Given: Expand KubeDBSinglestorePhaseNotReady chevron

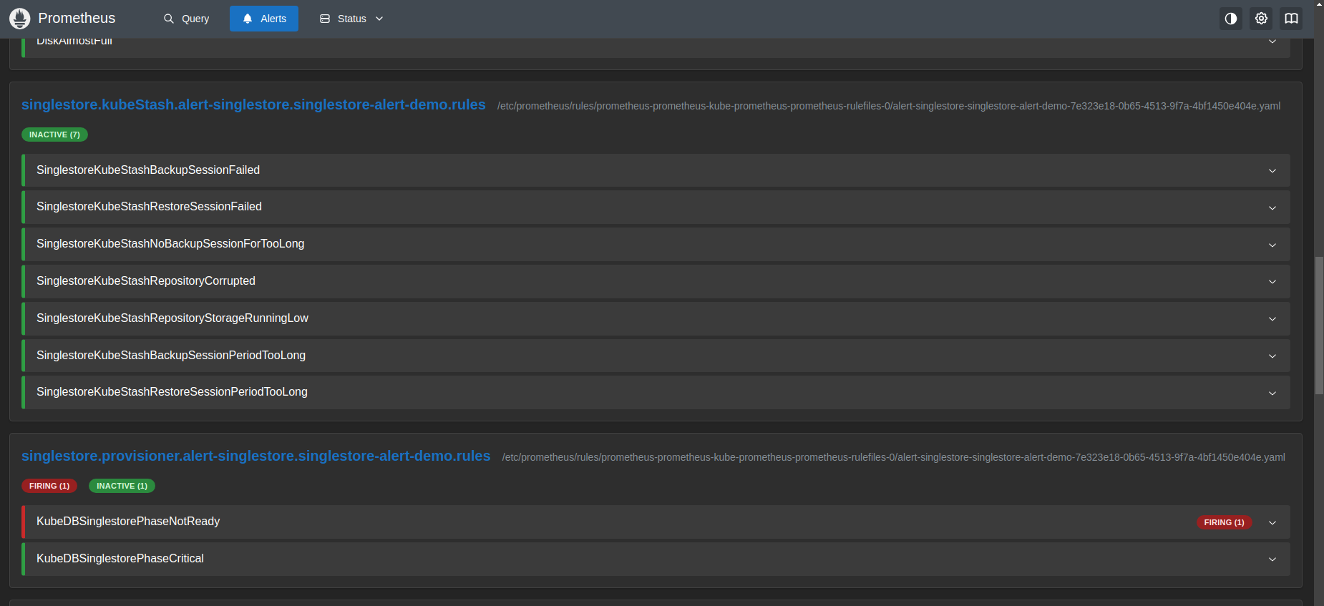Looking at the screenshot, I should point(1272,523).
